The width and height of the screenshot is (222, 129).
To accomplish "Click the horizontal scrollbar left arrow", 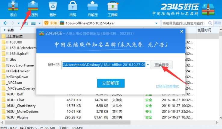I will click(2, 122).
